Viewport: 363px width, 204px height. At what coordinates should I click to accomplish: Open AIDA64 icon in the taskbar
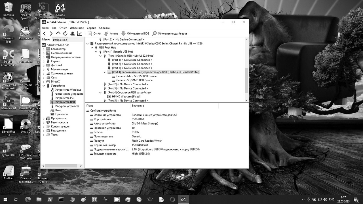(183, 199)
